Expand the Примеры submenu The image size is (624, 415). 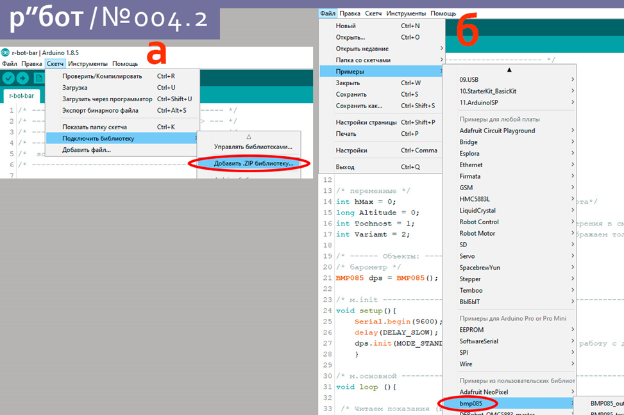coord(382,72)
